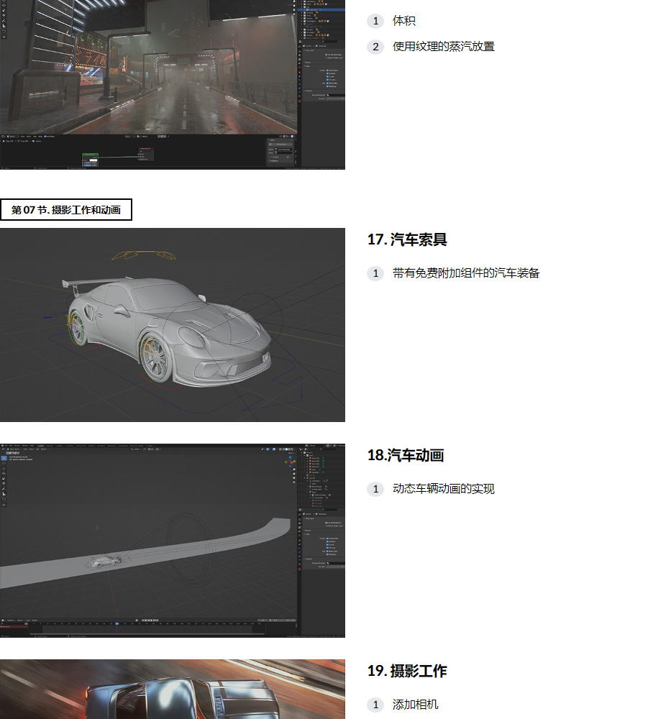Click the list item 动态车辆动画的实现

click(444, 488)
